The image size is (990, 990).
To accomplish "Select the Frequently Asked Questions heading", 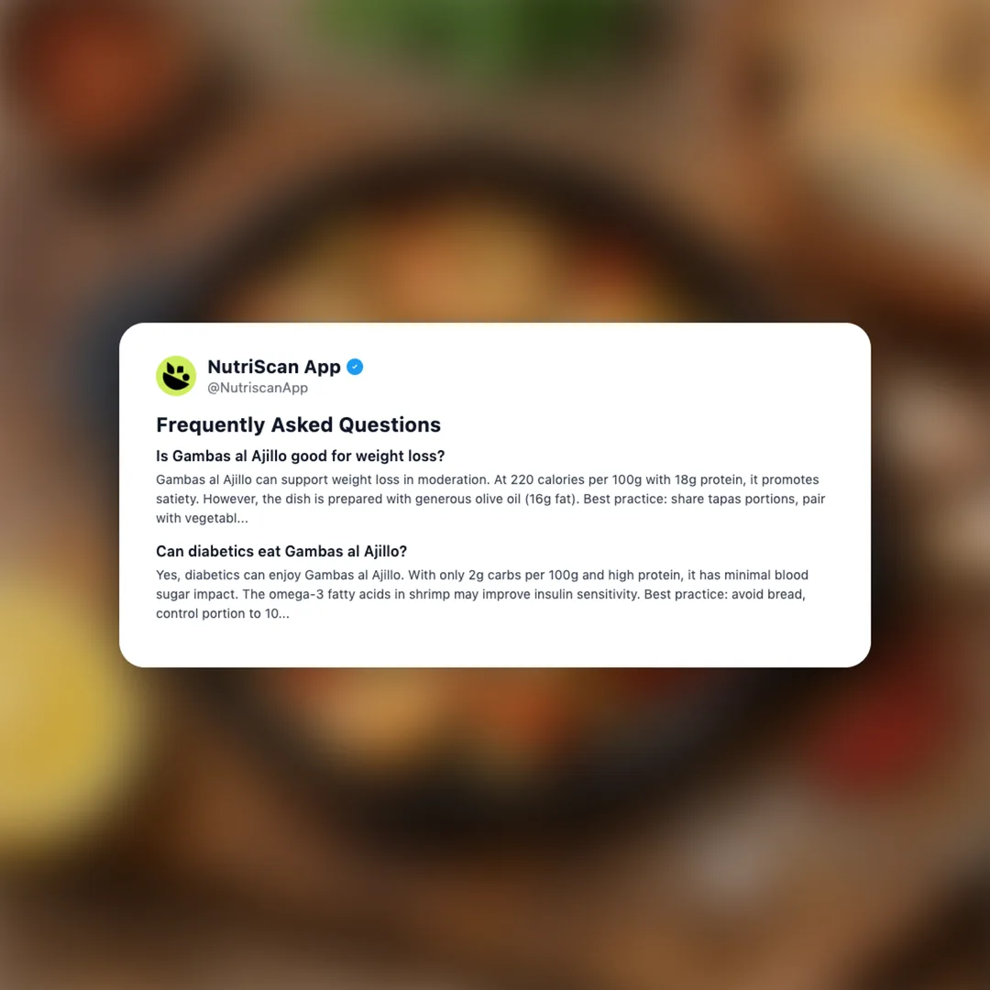I will point(298,425).
